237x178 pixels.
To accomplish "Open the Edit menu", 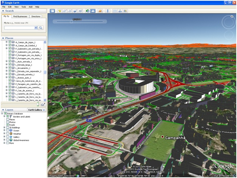I will 10,7.
